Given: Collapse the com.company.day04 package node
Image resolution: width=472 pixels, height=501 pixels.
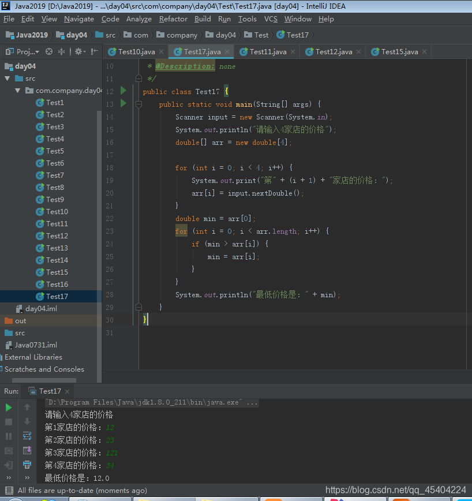Looking at the screenshot, I should click(x=18, y=91).
